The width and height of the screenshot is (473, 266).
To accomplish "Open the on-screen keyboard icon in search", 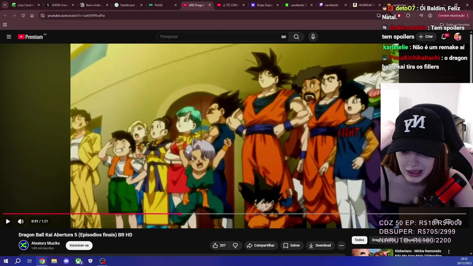I will click(283, 37).
